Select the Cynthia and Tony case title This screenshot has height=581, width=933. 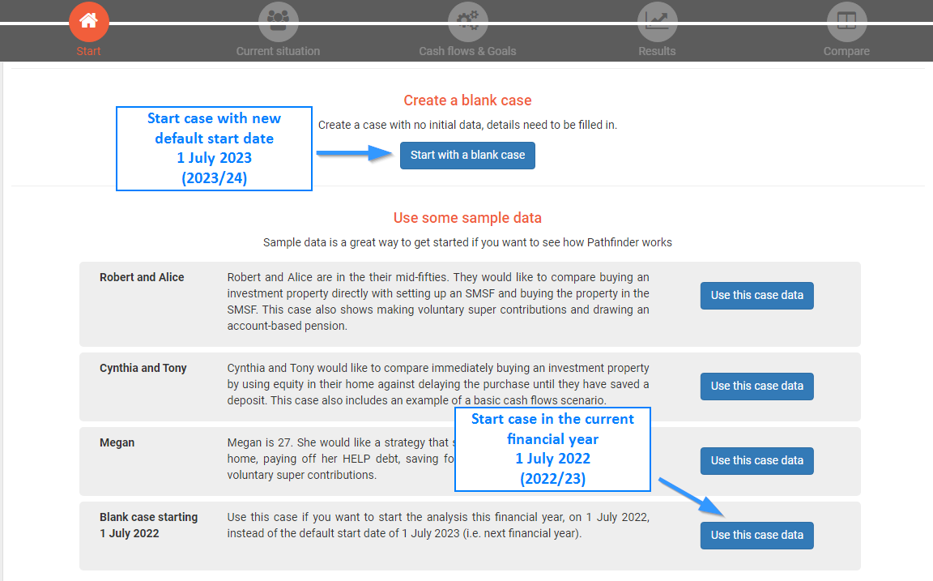[x=143, y=368]
